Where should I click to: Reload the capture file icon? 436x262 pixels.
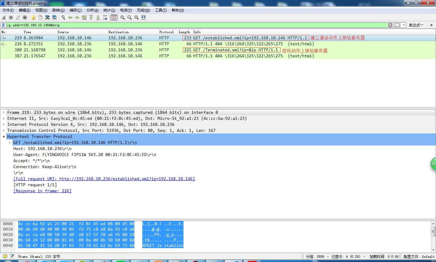[x=54, y=18]
